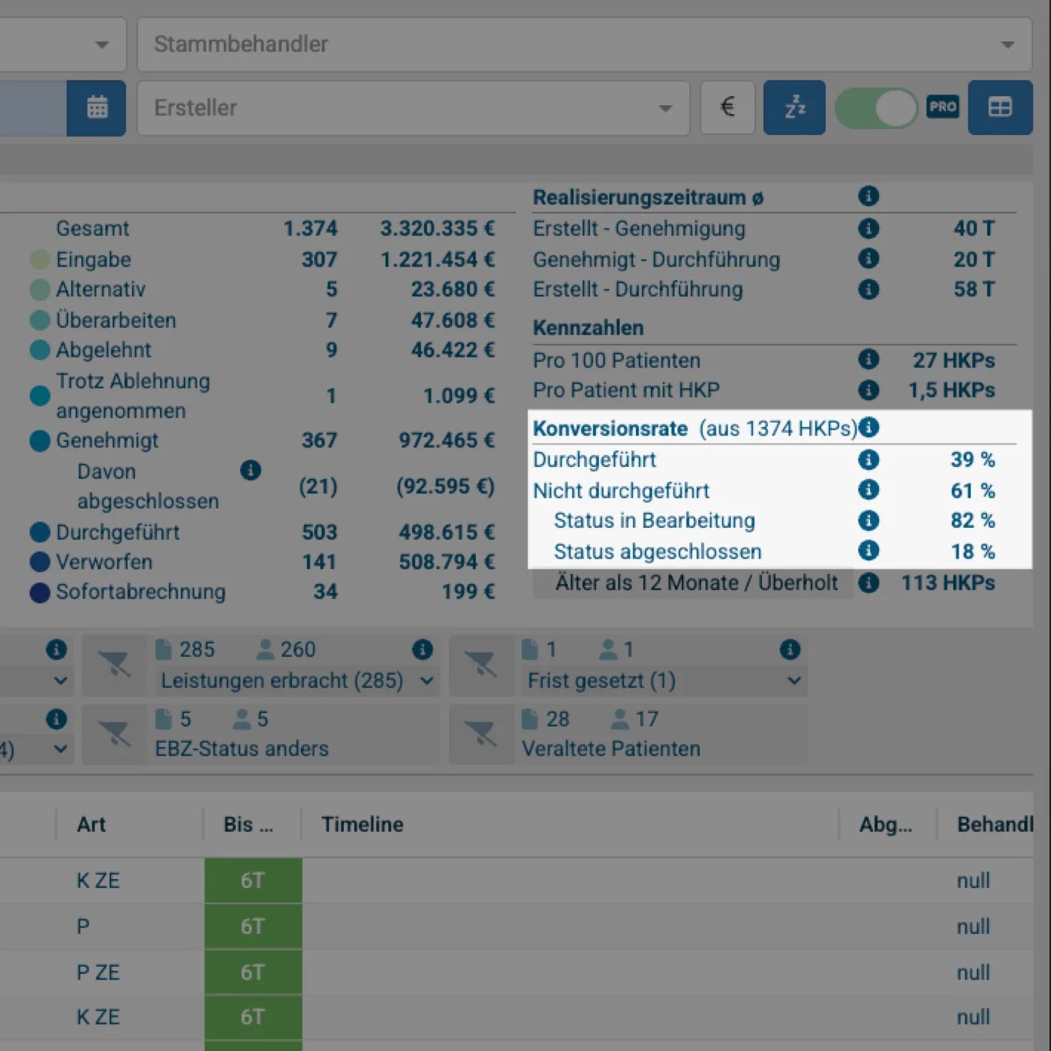Image resolution: width=1051 pixels, height=1051 pixels.
Task: Click the Überarbeiten status row
Action: (262, 321)
